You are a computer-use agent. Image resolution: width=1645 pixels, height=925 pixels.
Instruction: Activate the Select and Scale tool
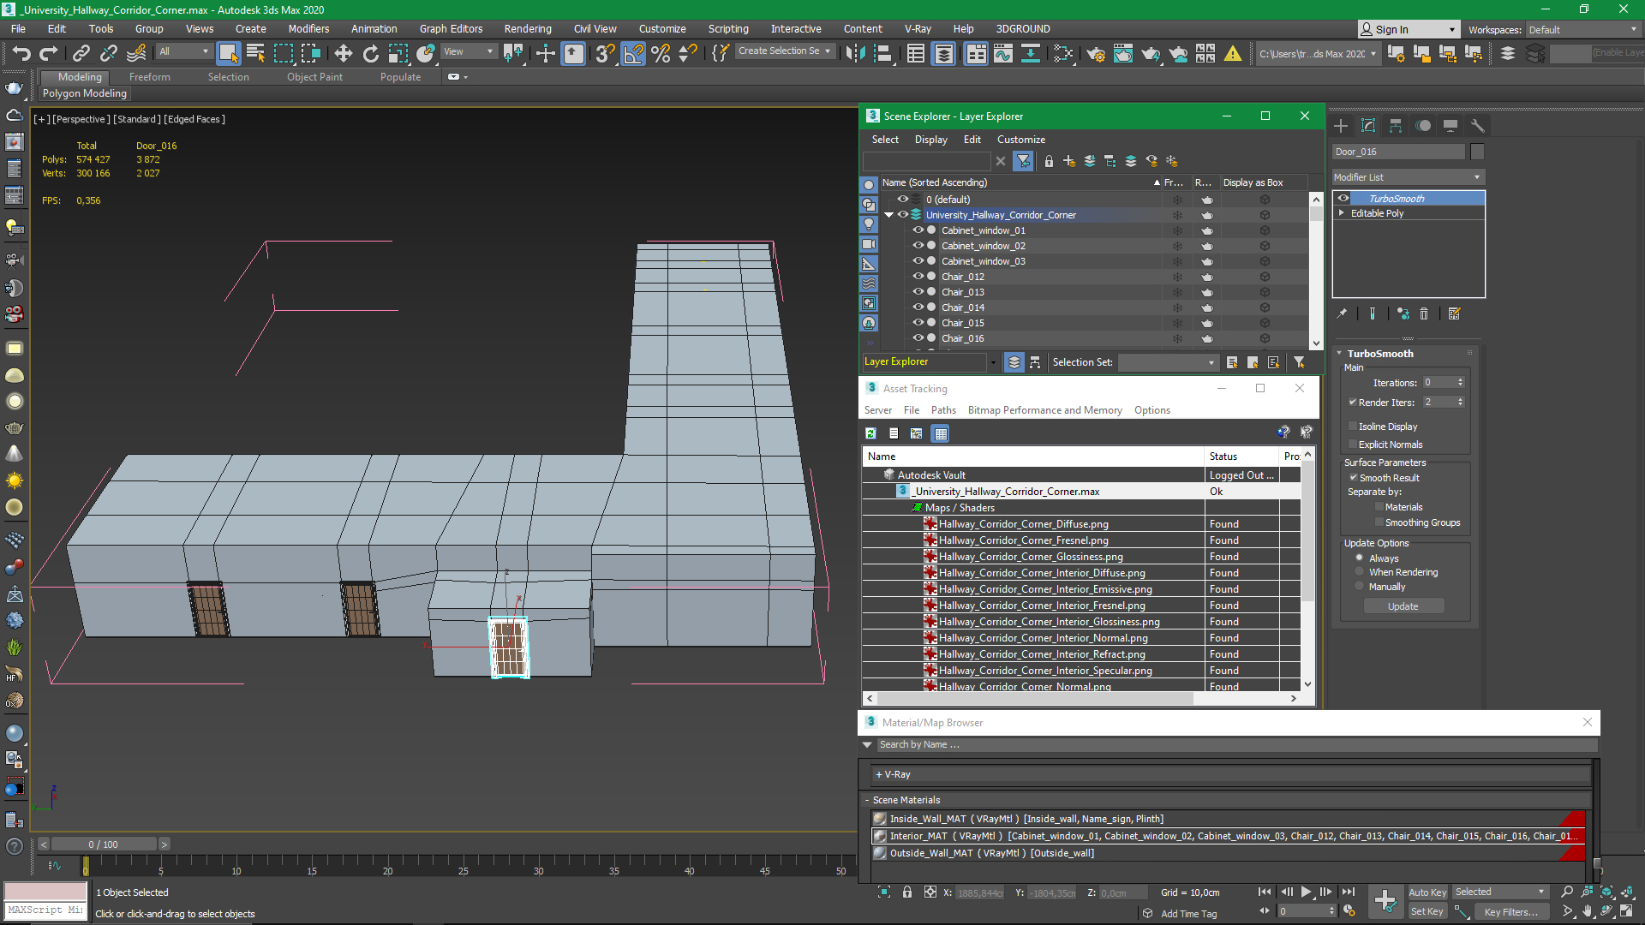click(398, 53)
